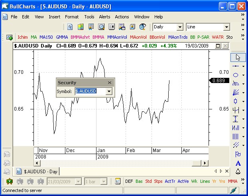Select the Fibonacci arcs tool

tap(236, 83)
